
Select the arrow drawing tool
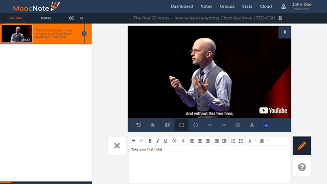tap(224, 125)
